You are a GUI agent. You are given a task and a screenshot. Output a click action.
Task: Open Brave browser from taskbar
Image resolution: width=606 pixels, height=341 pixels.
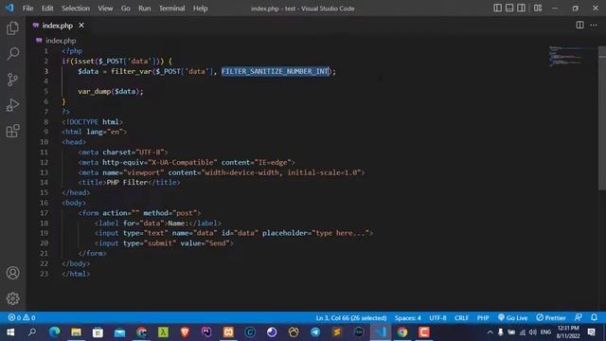pos(185,332)
